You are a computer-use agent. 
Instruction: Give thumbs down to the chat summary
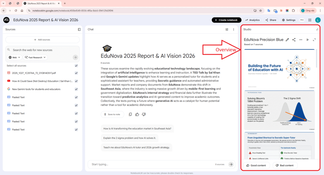(x=144, y=114)
